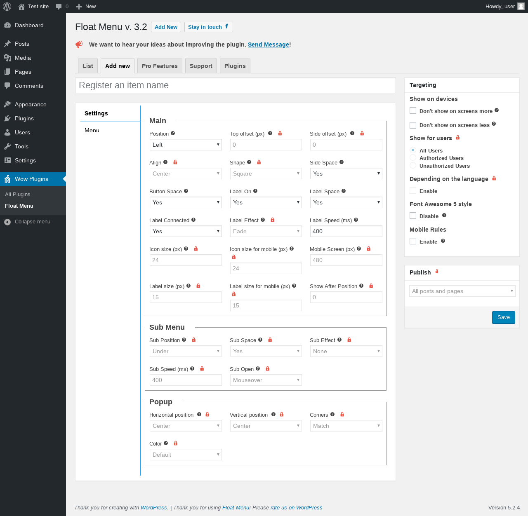Viewport: 528px width, 516px height.
Task: Switch to the List tab
Action: 88,66
